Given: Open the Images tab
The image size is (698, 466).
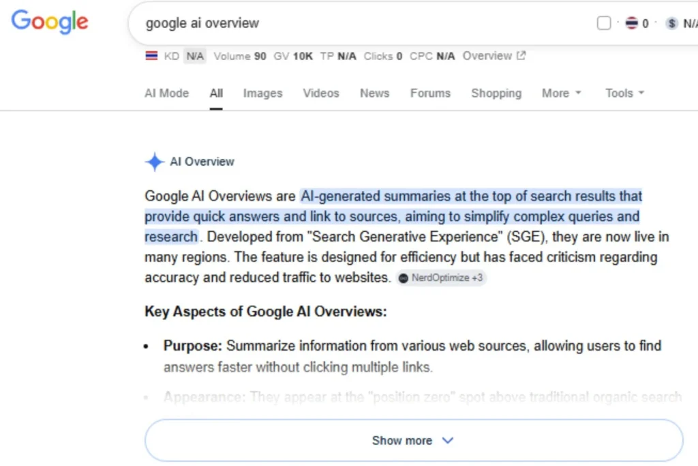Looking at the screenshot, I should (262, 93).
